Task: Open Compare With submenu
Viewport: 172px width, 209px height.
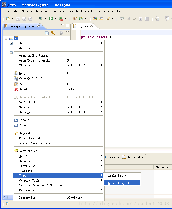Action: 59,180
